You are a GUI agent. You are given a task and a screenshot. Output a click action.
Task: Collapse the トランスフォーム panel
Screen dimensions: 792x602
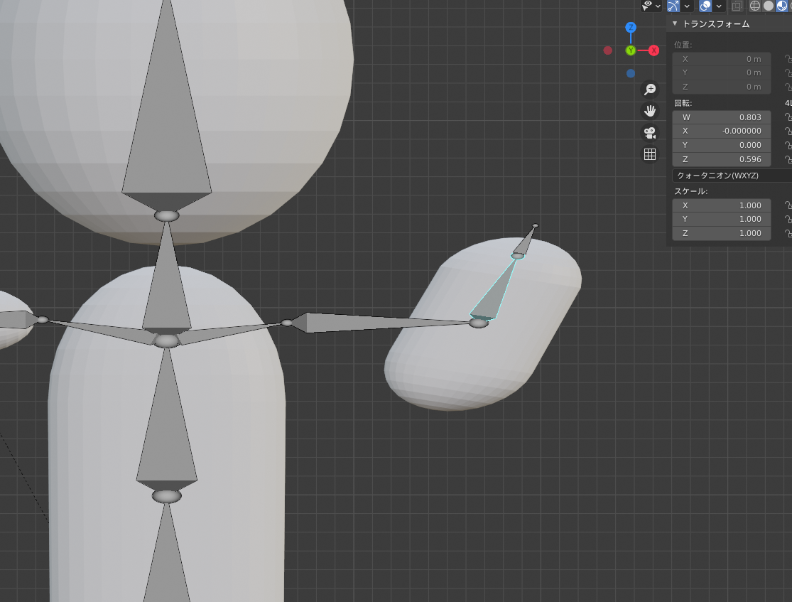coord(675,23)
